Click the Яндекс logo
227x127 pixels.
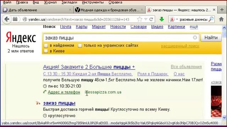[x=21, y=37]
